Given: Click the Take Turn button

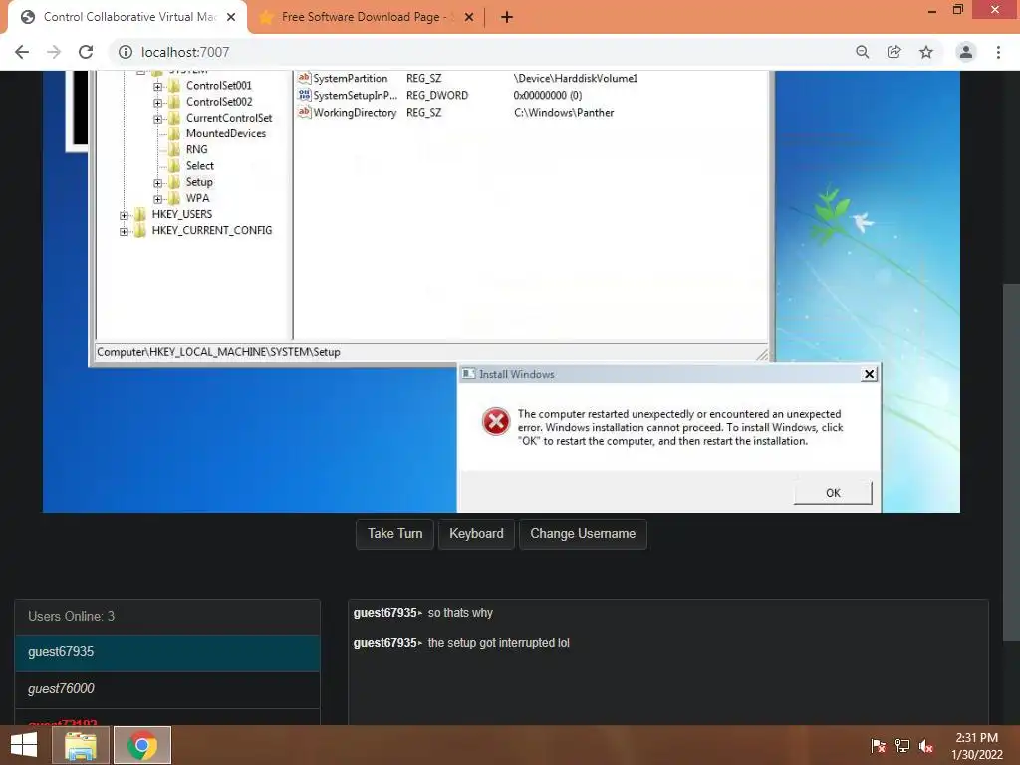Looking at the screenshot, I should (x=394, y=534).
